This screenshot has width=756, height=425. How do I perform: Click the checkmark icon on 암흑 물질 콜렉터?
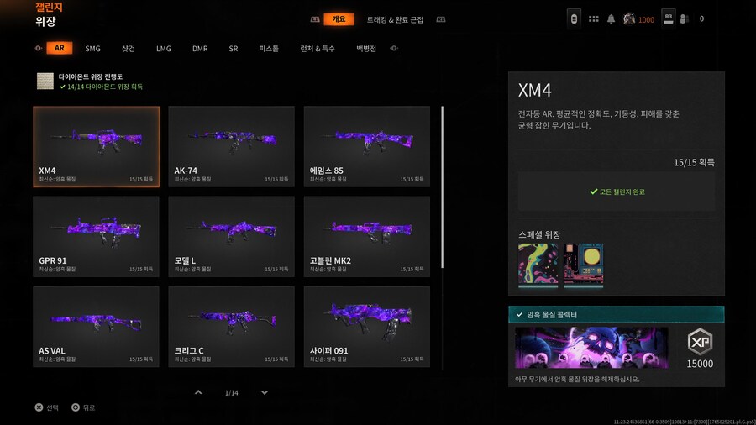pyautogui.click(x=519, y=315)
